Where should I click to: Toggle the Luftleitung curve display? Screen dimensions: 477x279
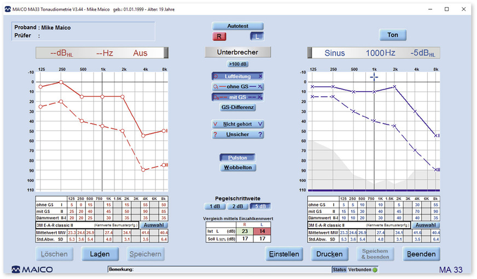click(238, 76)
